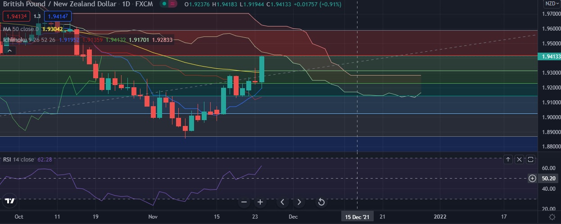The image size is (561, 224).
Task: Zoom out the chart with minus button
Action: point(244,202)
